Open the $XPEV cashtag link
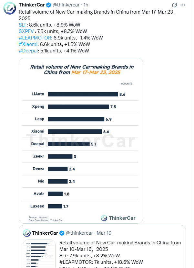This screenshot has width=194, height=268. click(26, 31)
